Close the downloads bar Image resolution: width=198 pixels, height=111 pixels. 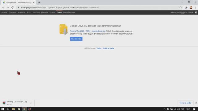[x=196, y=103]
